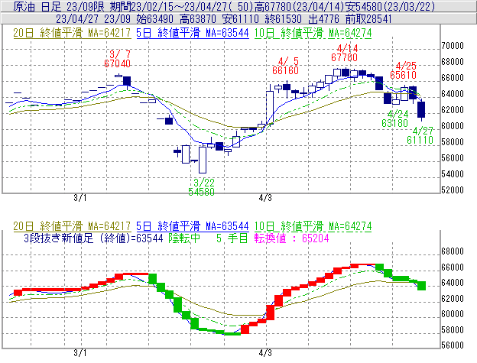The height and width of the screenshot is (363, 477).
Task: Click the 3/7 67040 peak label
Action: pos(118,59)
